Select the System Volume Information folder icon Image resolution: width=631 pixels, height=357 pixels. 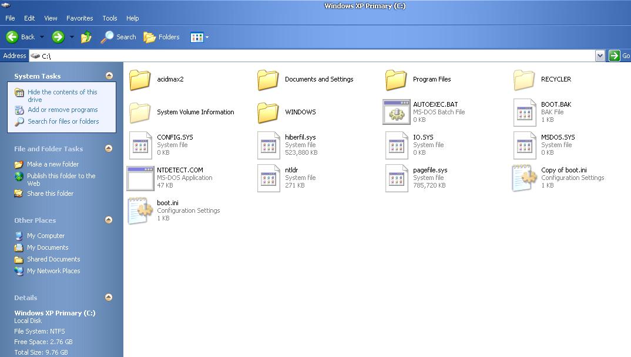point(140,113)
